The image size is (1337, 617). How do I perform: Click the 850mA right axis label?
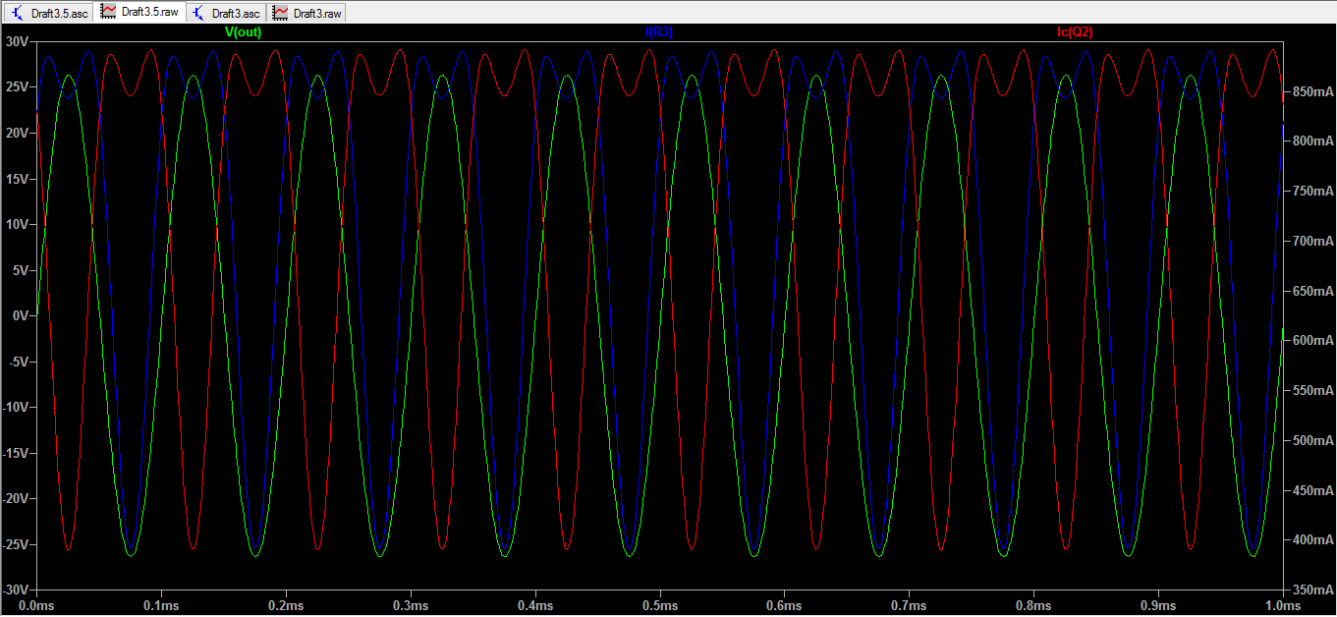click(x=1311, y=91)
